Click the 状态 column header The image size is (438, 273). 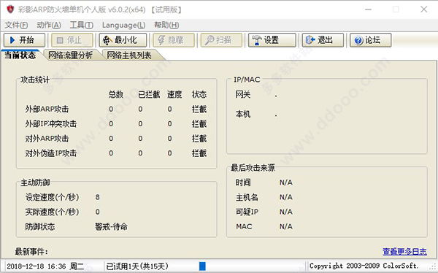tap(199, 94)
